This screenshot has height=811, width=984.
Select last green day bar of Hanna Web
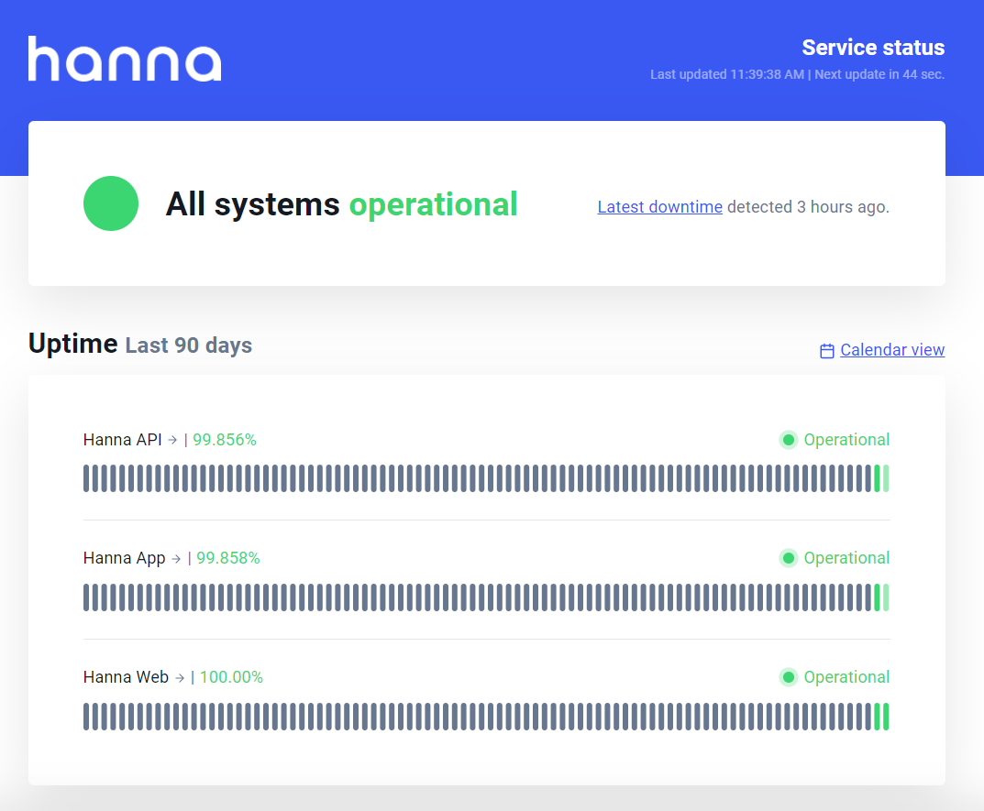[x=886, y=717]
